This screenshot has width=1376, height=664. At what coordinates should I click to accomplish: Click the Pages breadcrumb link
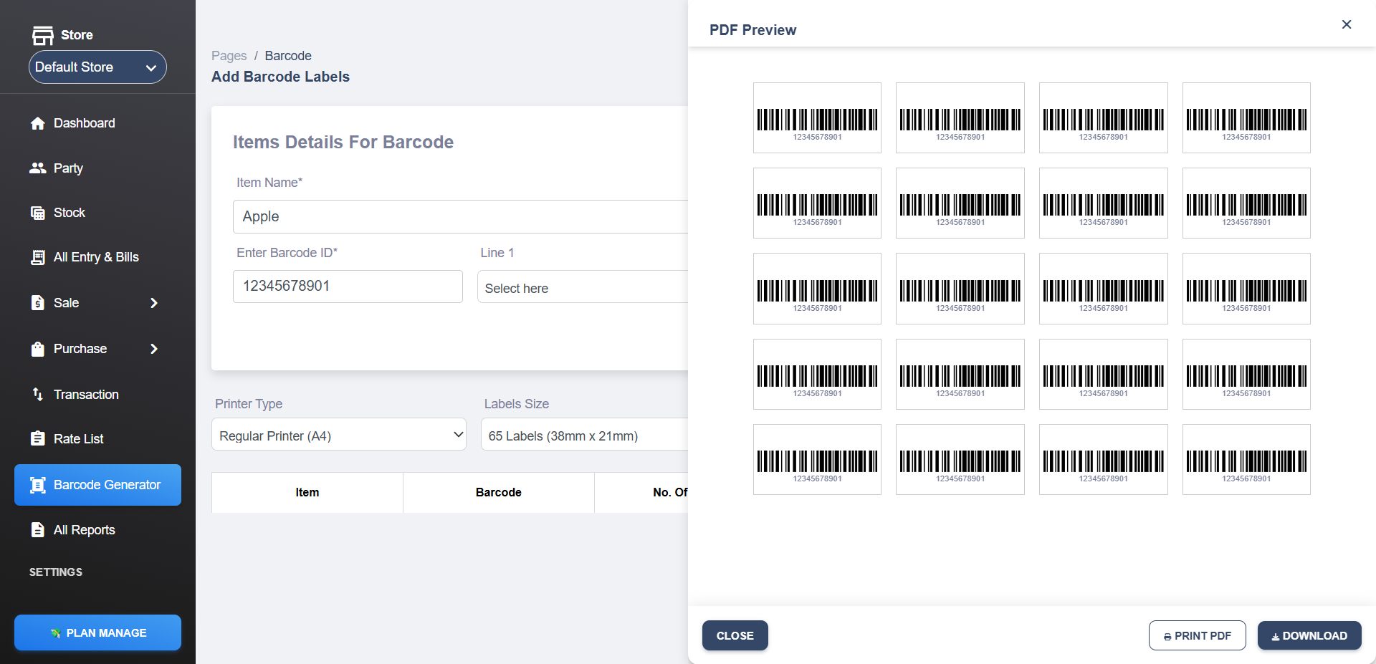(229, 56)
